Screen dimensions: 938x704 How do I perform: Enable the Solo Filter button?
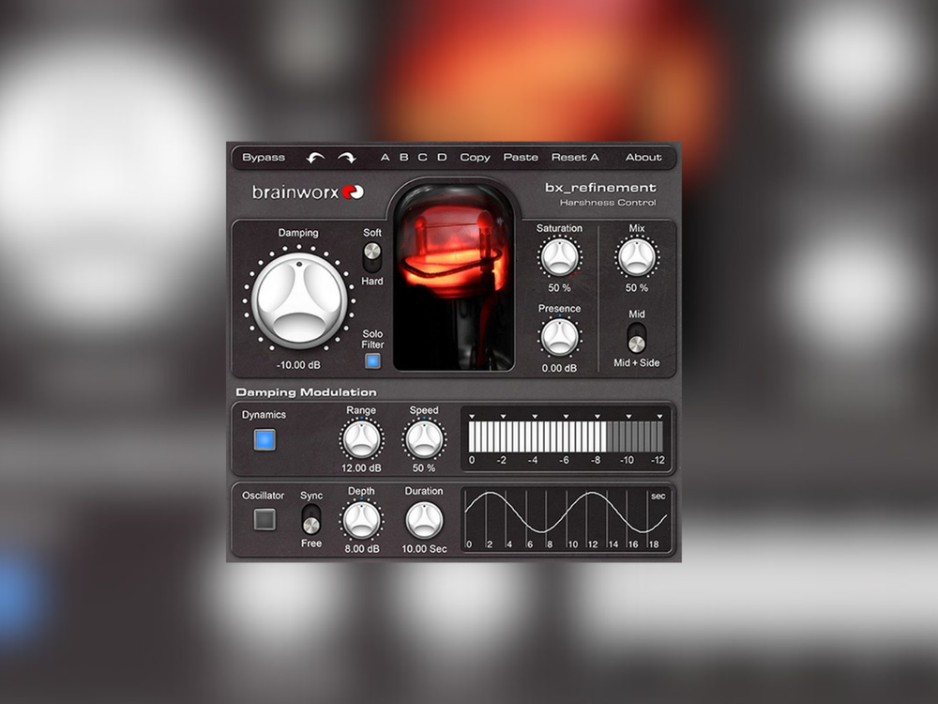371,358
